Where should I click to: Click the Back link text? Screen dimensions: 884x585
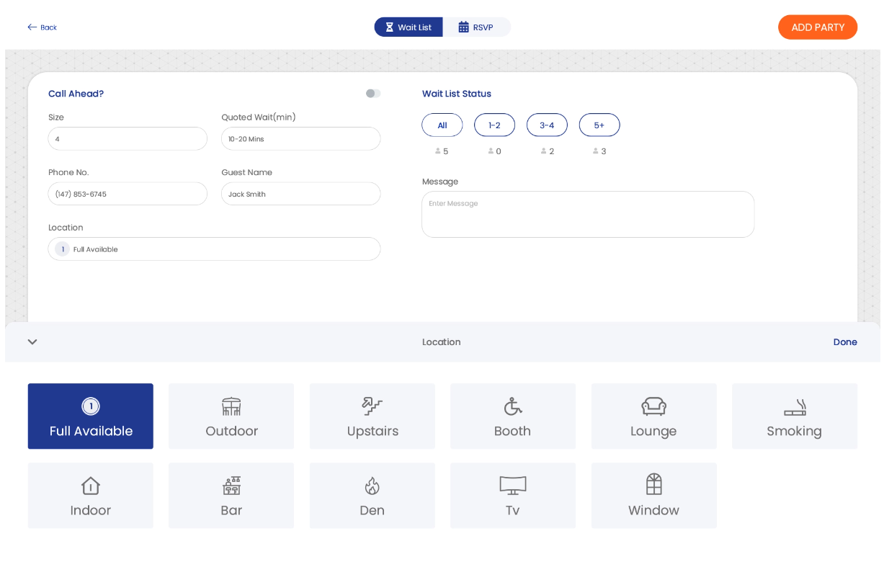click(x=48, y=27)
